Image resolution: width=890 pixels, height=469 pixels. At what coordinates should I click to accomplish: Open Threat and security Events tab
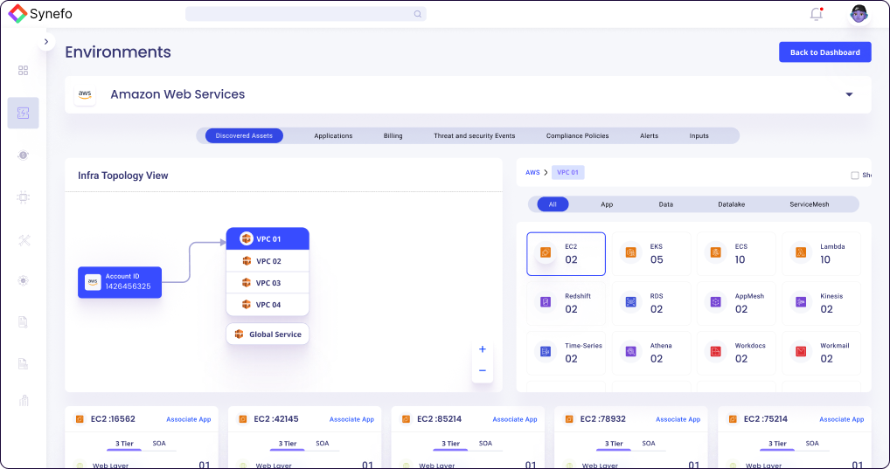coord(475,135)
